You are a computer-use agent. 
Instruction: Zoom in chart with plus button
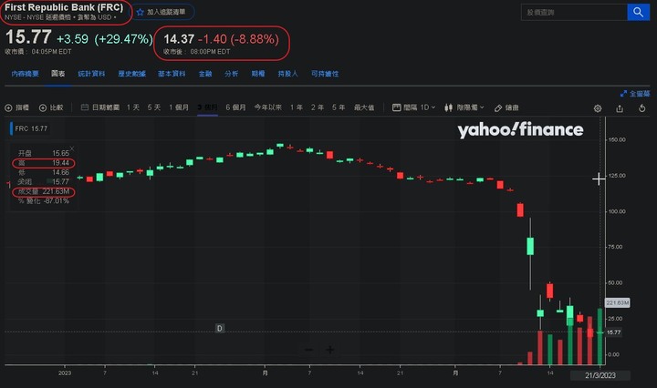(330, 350)
